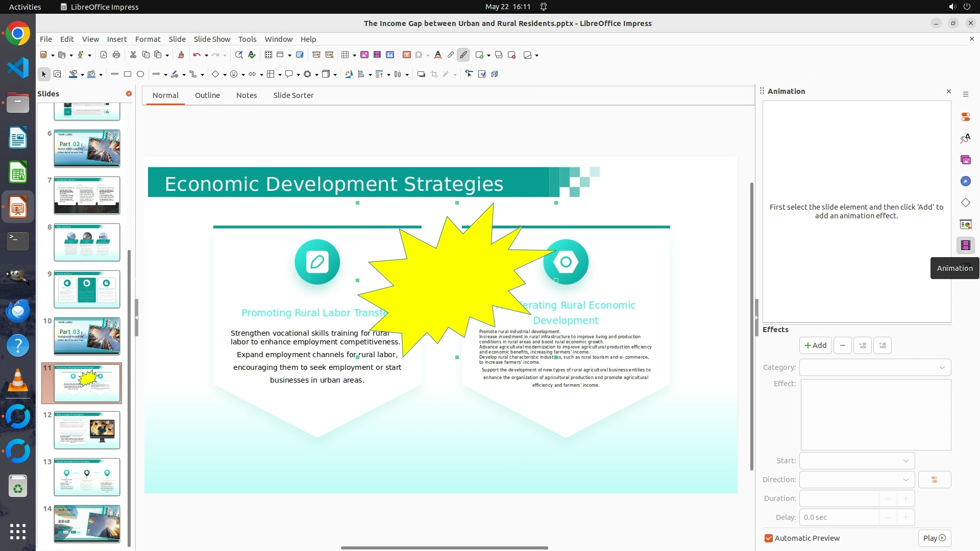Select the Rectangle drawing tool
Image resolution: width=980 pixels, height=551 pixels.
(128, 74)
